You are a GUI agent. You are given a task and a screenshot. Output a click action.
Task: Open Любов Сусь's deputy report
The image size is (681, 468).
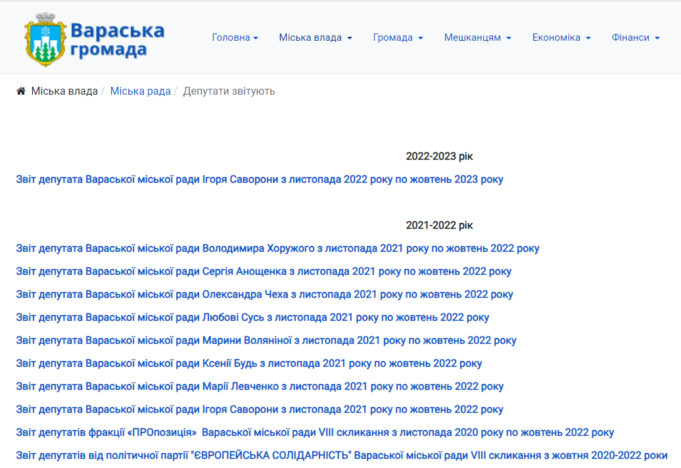[x=252, y=317]
